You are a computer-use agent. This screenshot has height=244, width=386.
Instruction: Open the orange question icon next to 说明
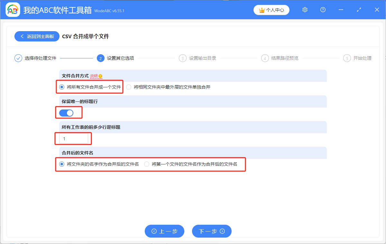[x=100, y=76]
